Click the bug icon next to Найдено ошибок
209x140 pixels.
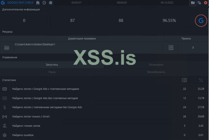(x=5, y=135)
